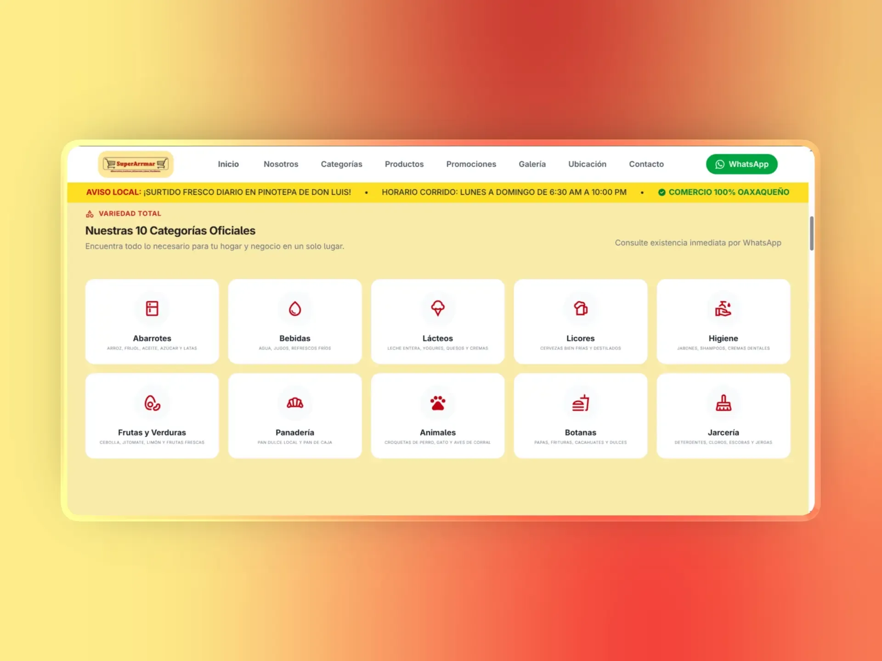
Task: Open the Jarcería brush icon
Action: pyautogui.click(x=723, y=403)
